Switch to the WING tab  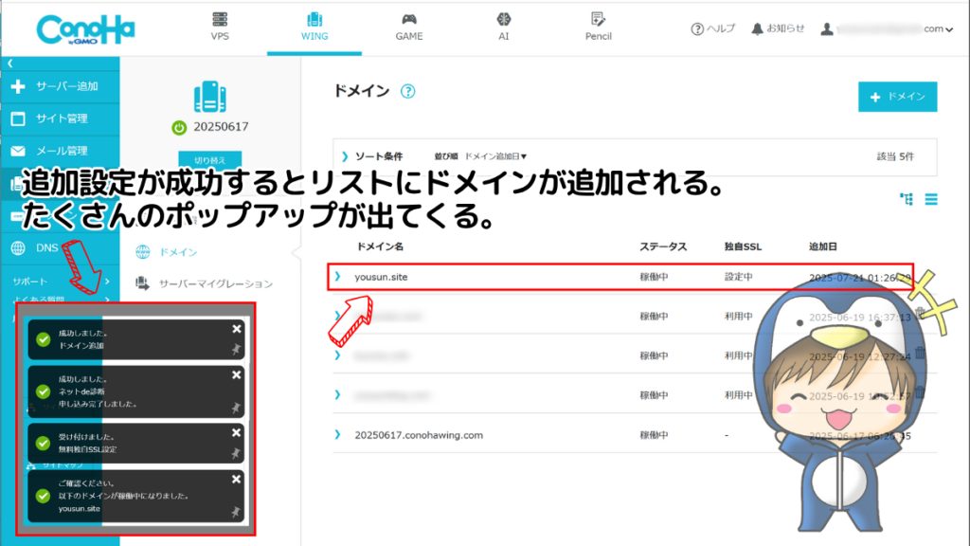tap(314, 27)
